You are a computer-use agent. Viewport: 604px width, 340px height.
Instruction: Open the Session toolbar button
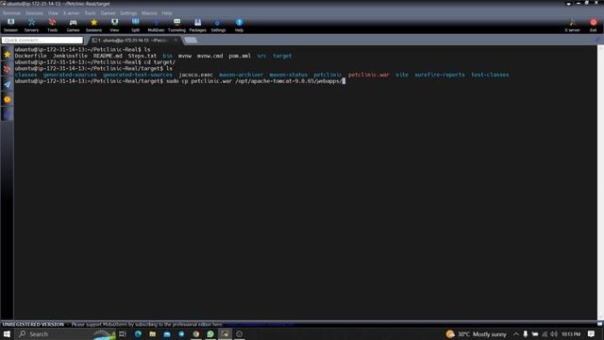point(10,25)
